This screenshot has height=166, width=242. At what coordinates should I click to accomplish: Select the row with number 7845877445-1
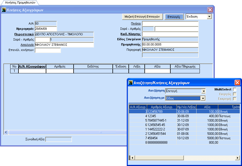click(184, 121)
